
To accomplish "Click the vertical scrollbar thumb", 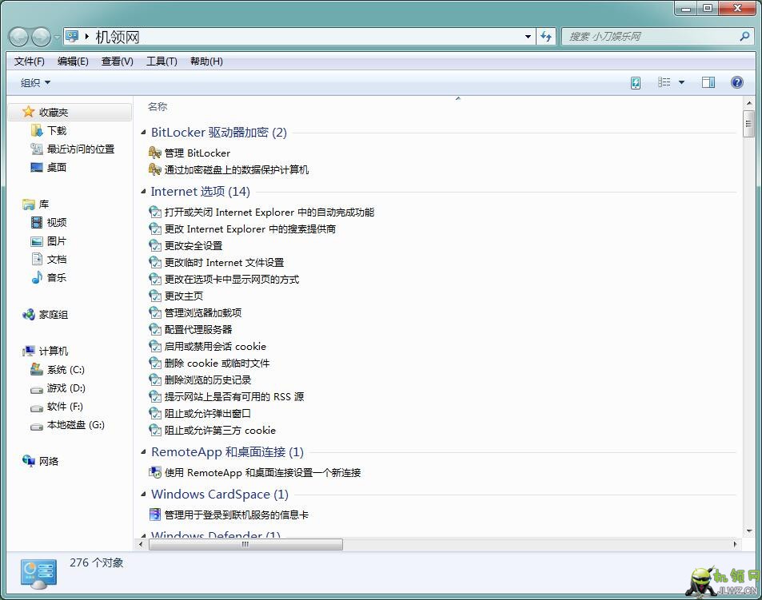I will tap(748, 123).
